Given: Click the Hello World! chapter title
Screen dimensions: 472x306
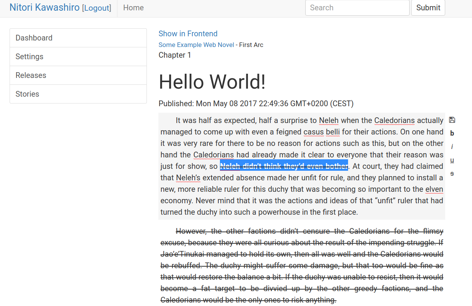Looking at the screenshot, I should (212, 82).
